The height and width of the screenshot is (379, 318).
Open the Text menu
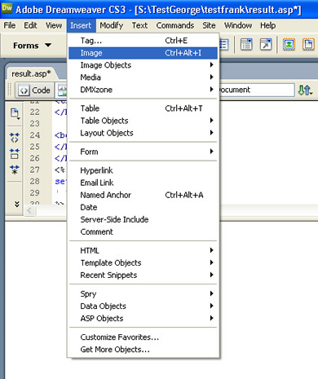click(x=139, y=25)
